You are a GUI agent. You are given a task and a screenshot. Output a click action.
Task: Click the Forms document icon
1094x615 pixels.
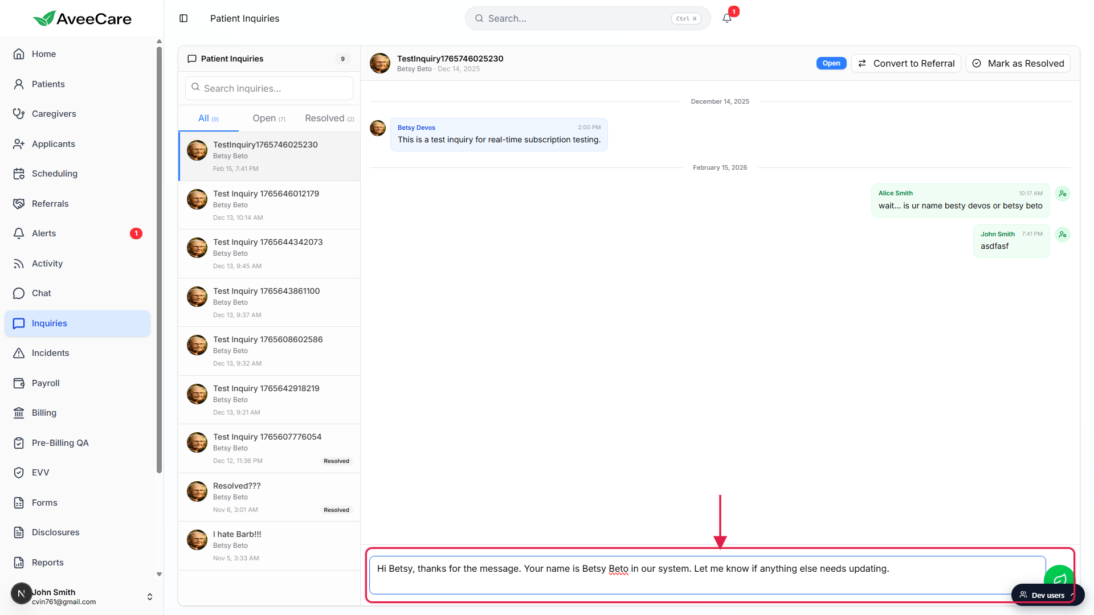pos(19,503)
